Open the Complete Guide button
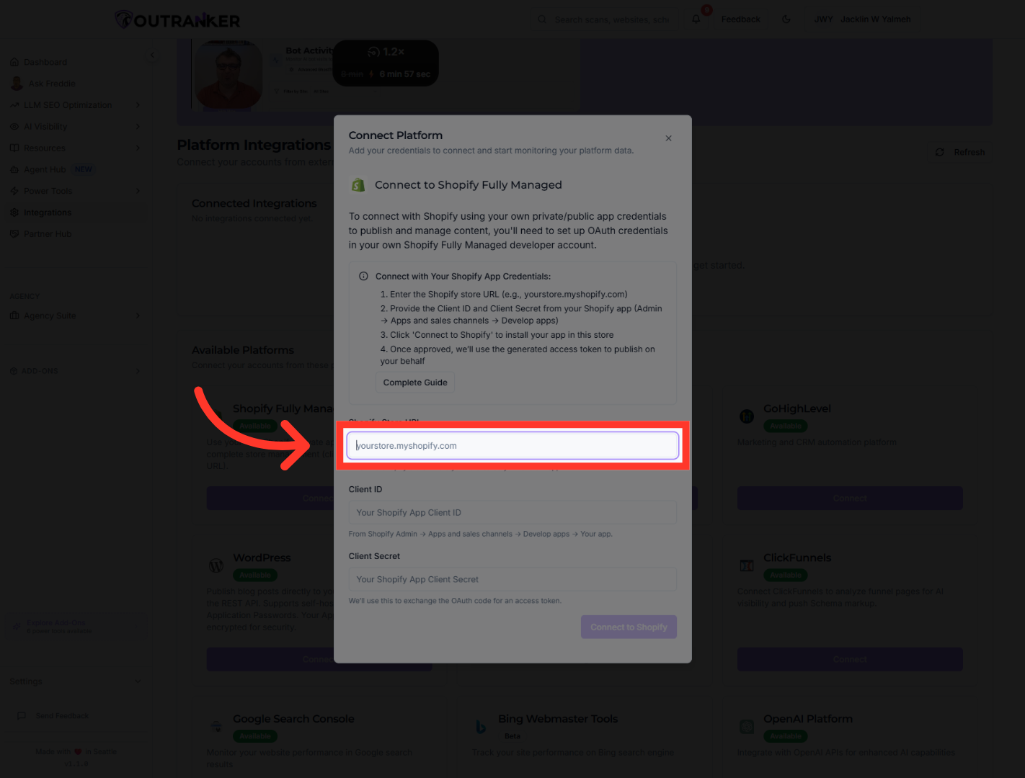 click(415, 383)
